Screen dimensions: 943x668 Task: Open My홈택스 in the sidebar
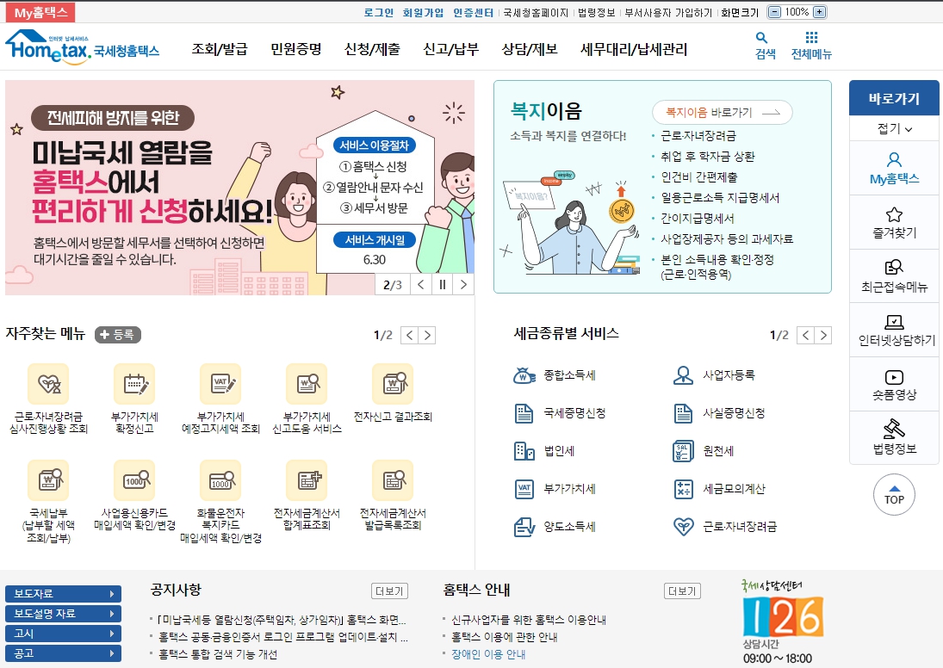[x=894, y=169]
